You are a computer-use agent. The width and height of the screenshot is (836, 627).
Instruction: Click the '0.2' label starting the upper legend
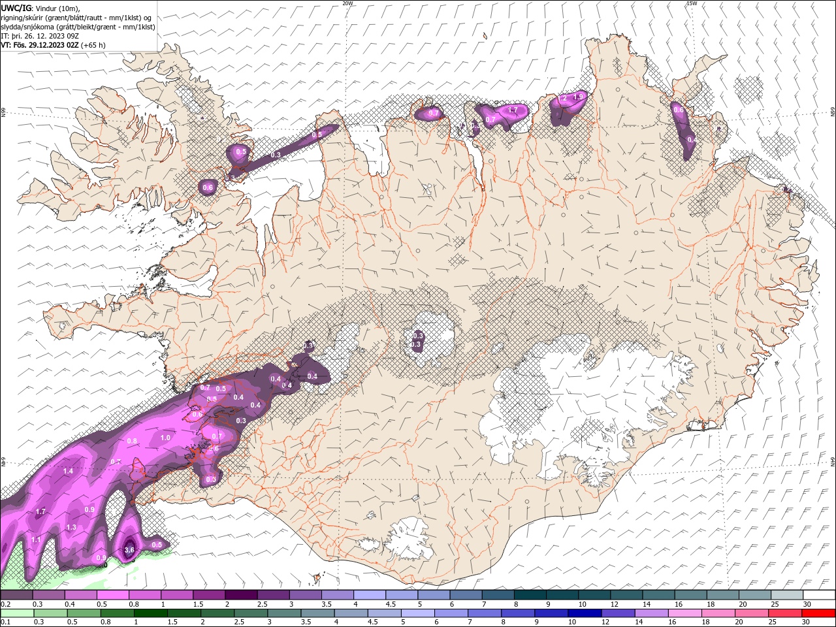point(6,604)
